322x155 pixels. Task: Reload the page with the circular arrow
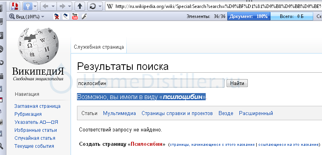pos(93,6)
